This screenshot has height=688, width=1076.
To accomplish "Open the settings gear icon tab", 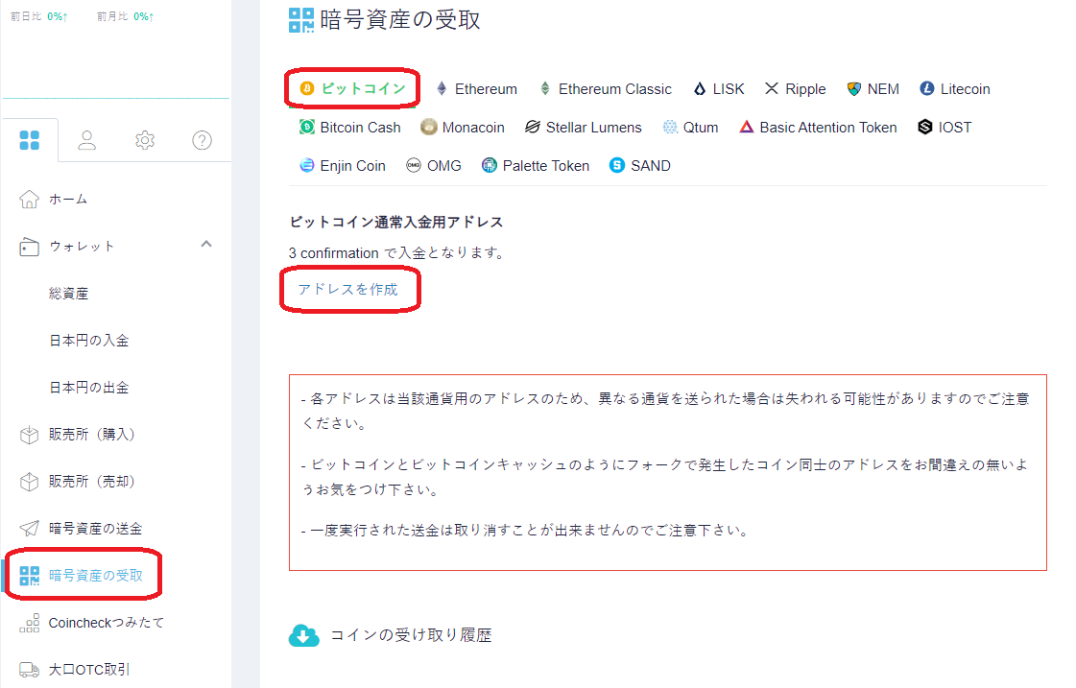I will [145, 140].
